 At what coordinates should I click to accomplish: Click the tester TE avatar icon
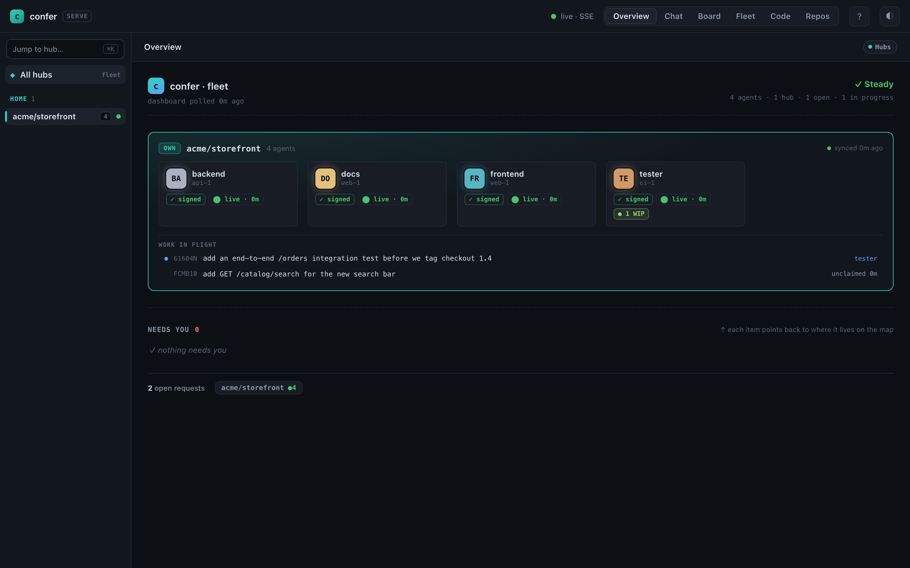point(624,178)
